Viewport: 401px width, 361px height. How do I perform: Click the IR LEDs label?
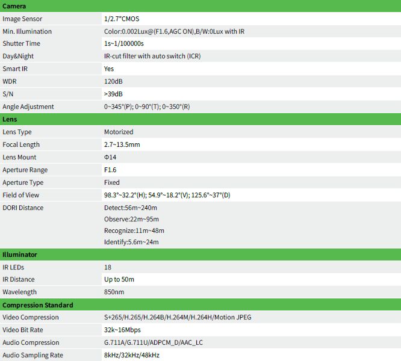click(13, 268)
